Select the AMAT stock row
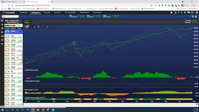 pyautogui.click(x=14, y=45)
